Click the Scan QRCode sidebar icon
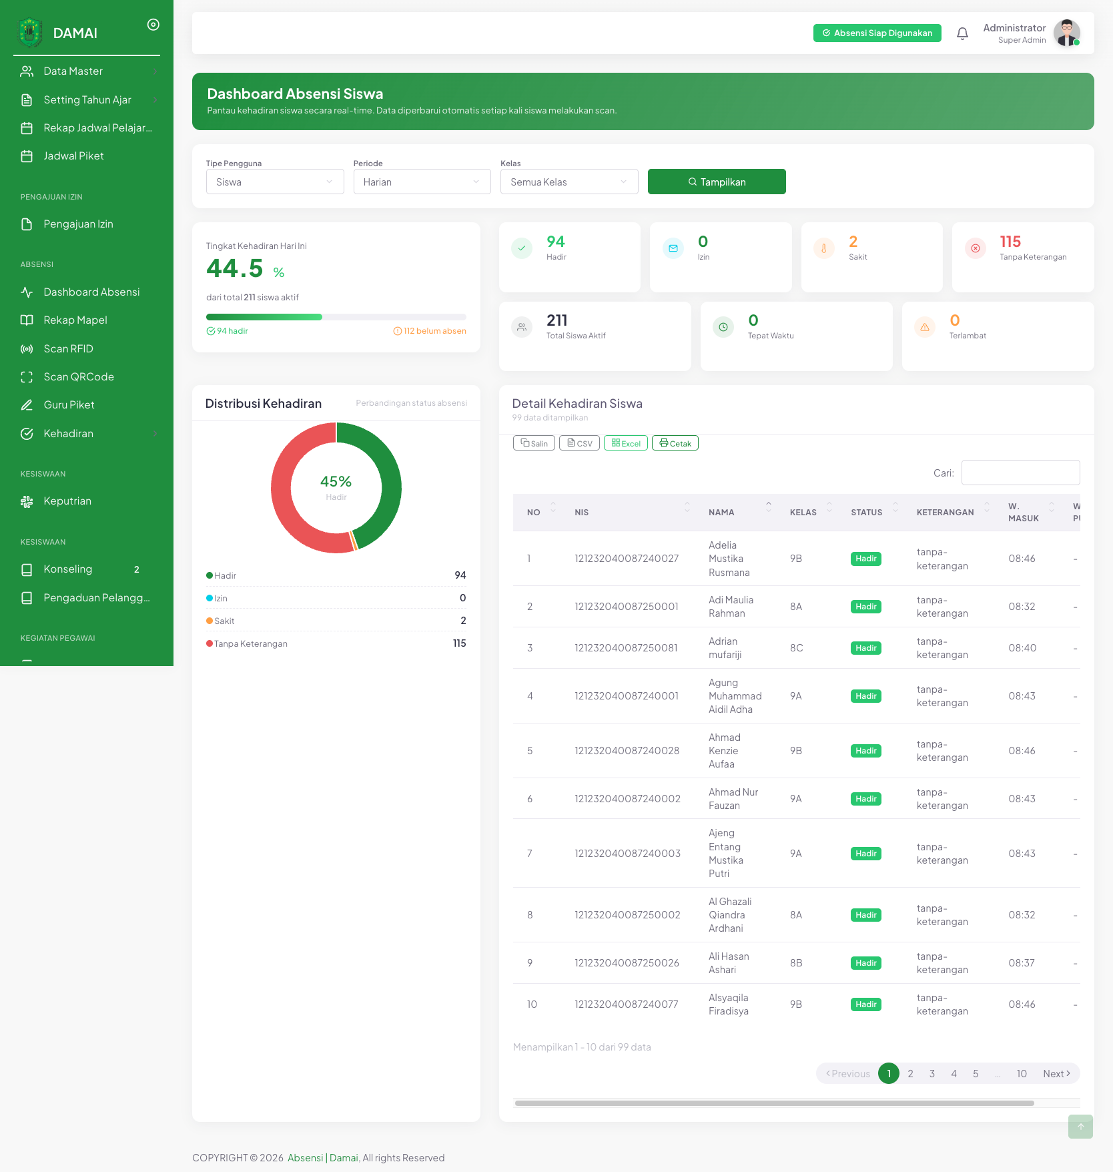Screen dimensions: 1113x1172 tap(27, 377)
